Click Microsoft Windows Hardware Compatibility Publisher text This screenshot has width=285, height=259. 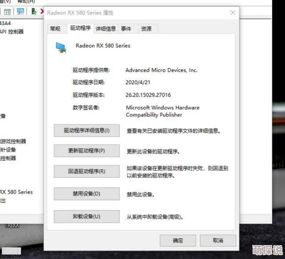tap(163, 111)
